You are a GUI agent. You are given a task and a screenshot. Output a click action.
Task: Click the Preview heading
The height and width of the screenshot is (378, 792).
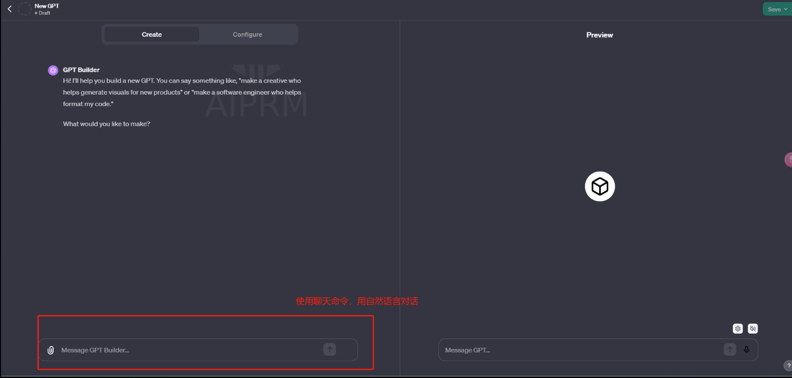click(x=599, y=35)
